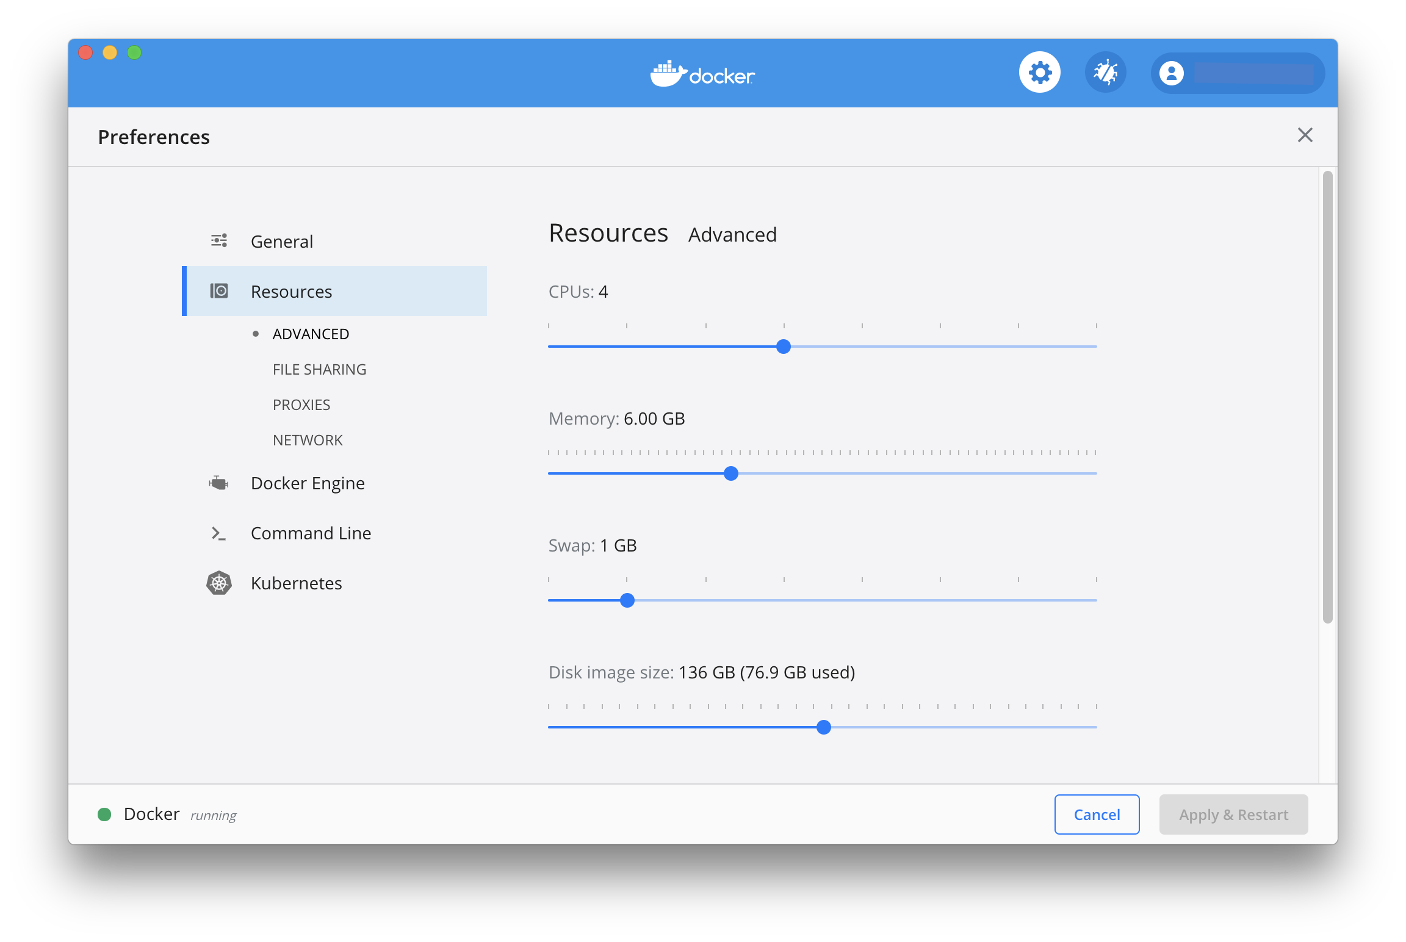Open Kubernetes via its helm wheel icon
This screenshot has width=1406, height=942.
(x=218, y=583)
